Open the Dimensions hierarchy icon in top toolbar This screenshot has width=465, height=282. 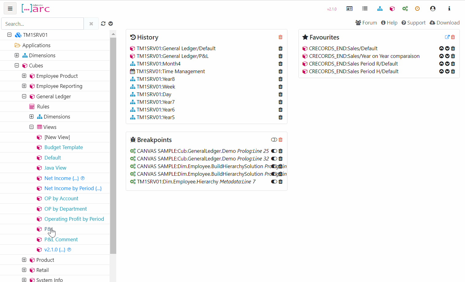(x=380, y=8)
